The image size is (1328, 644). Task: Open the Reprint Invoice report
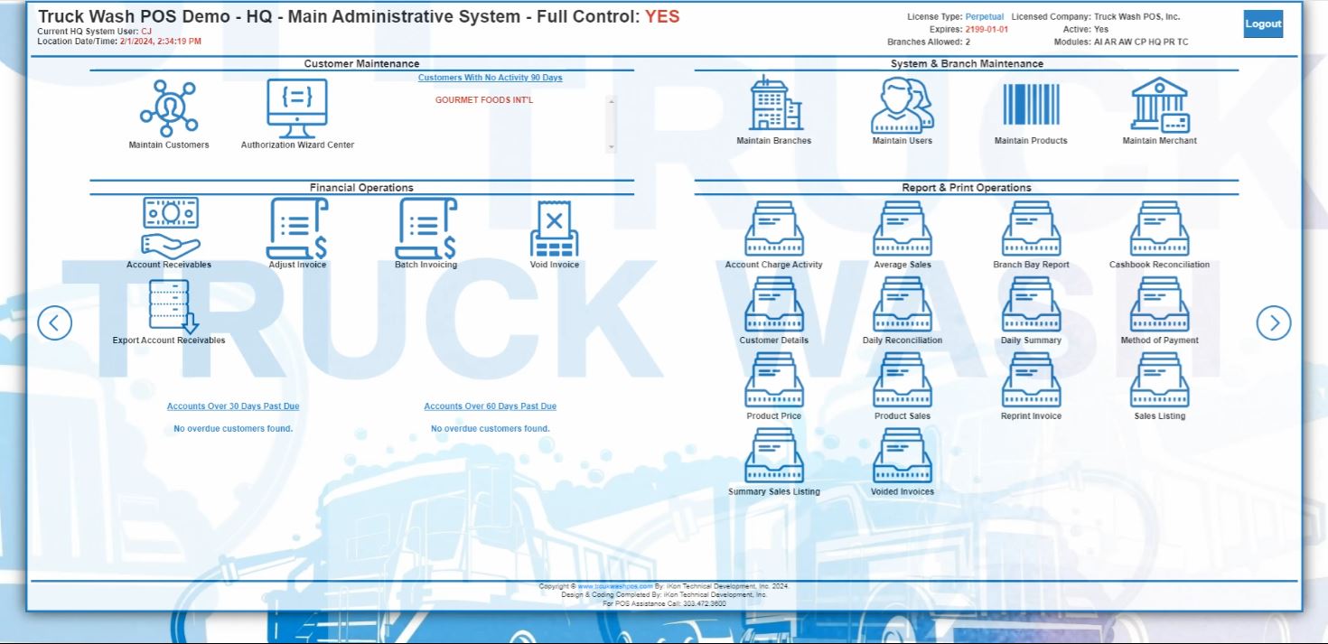1031,381
